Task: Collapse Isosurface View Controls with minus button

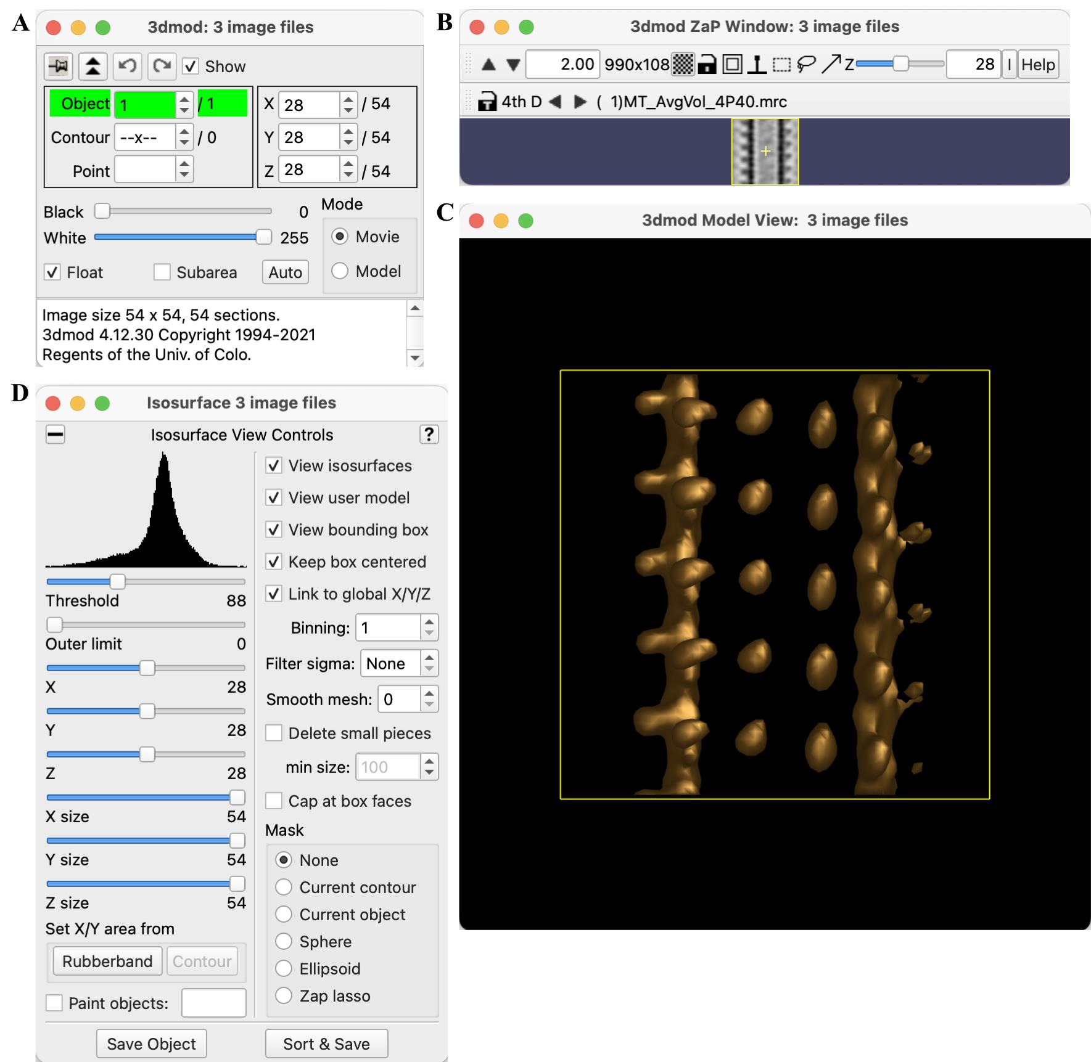Action: click(56, 435)
